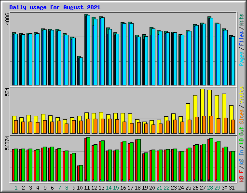Screen dimensions: 247x193
Task: Click the blue "Files" legend label
Action: pyautogui.click(x=242, y=39)
